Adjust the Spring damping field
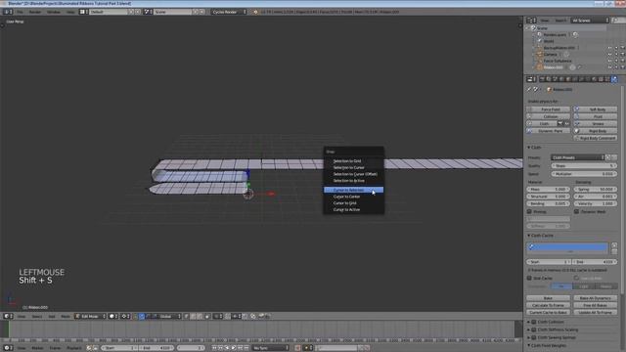Viewport: 626px width, 352px height. click(x=596, y=189)
